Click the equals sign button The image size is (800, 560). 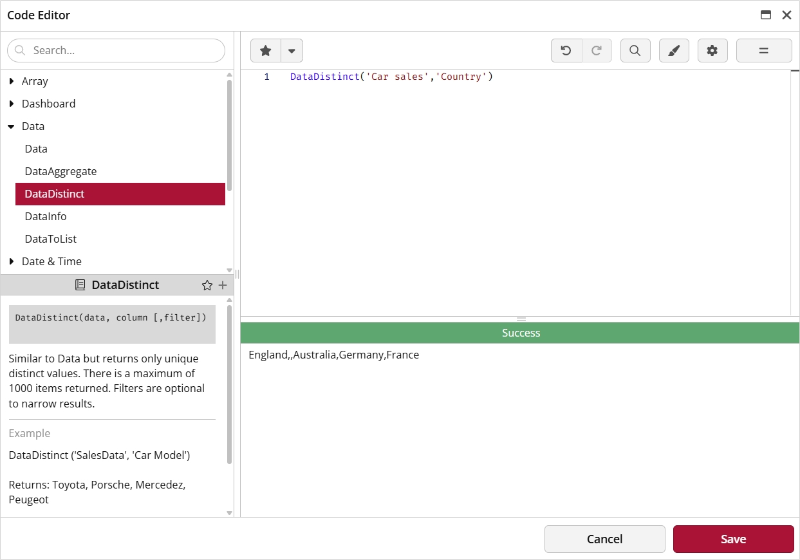pyautogui.click(x=764, y=51)
